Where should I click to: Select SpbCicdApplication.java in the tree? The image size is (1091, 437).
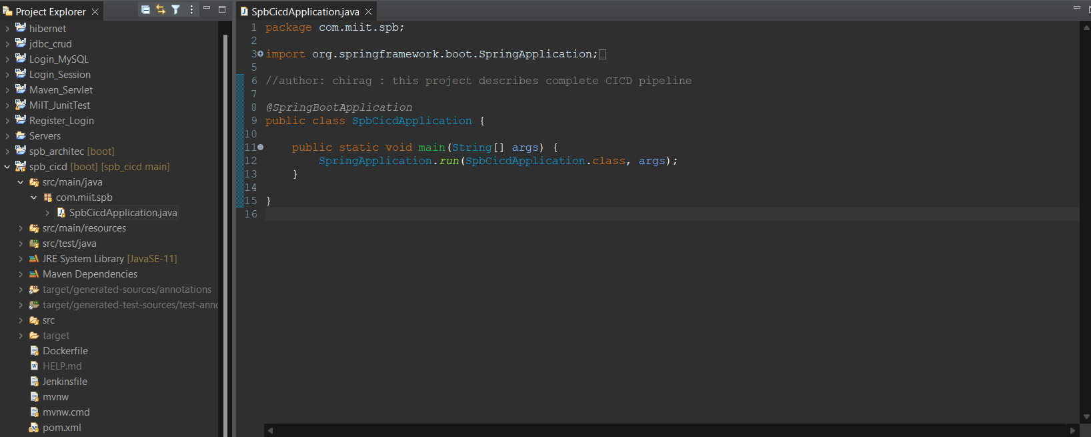[x=123, y=213]
